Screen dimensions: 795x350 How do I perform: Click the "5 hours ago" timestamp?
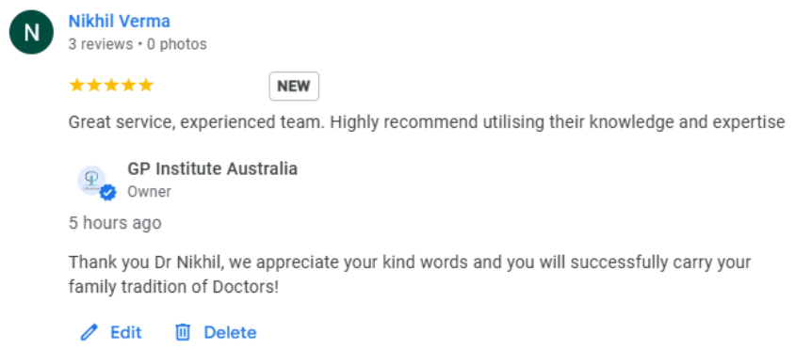[x=115, y=223]
